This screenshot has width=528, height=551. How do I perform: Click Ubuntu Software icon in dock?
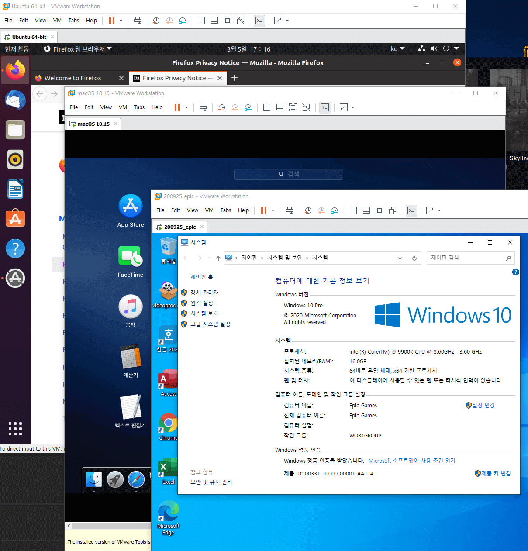[15, 218]
